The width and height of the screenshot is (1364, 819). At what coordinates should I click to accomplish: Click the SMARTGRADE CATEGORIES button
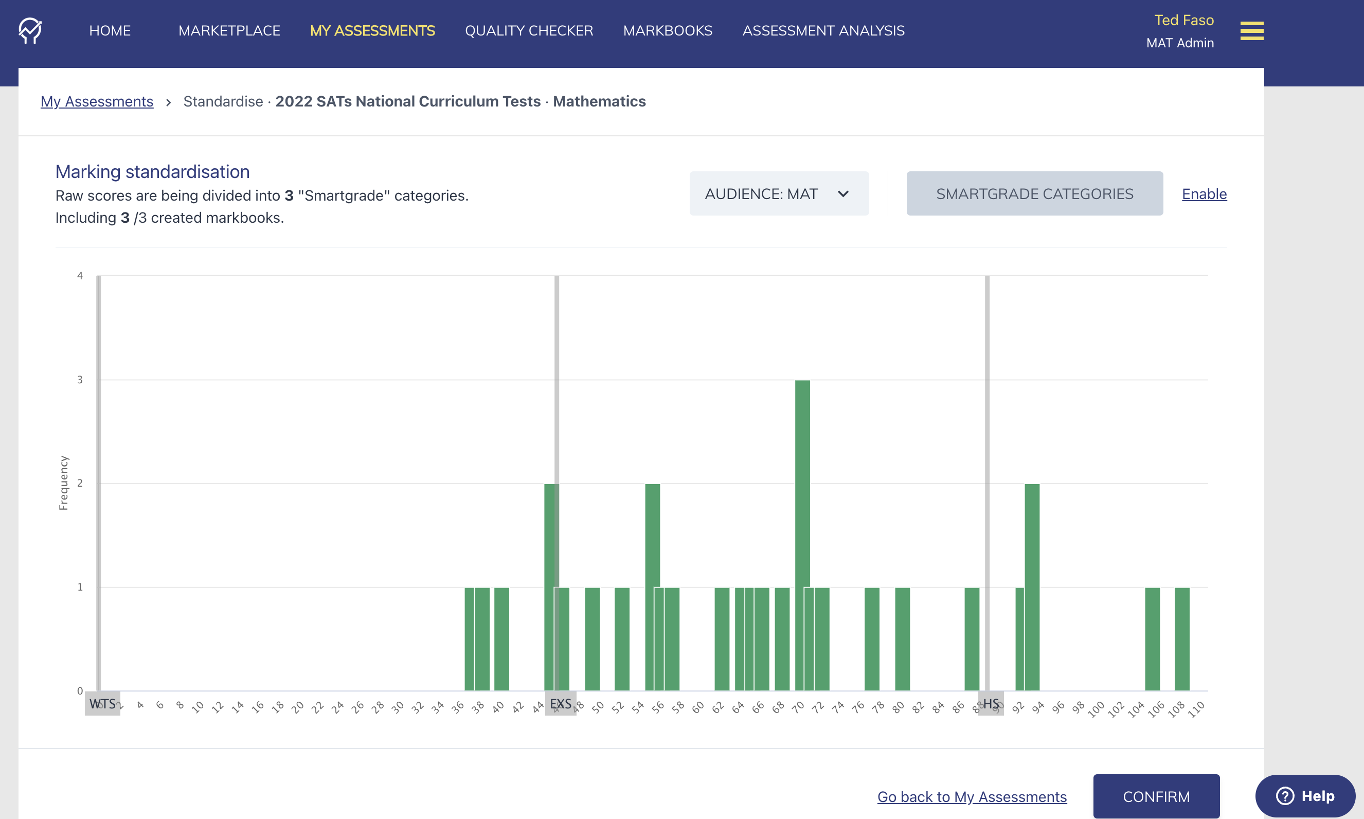click(1034, 193)
